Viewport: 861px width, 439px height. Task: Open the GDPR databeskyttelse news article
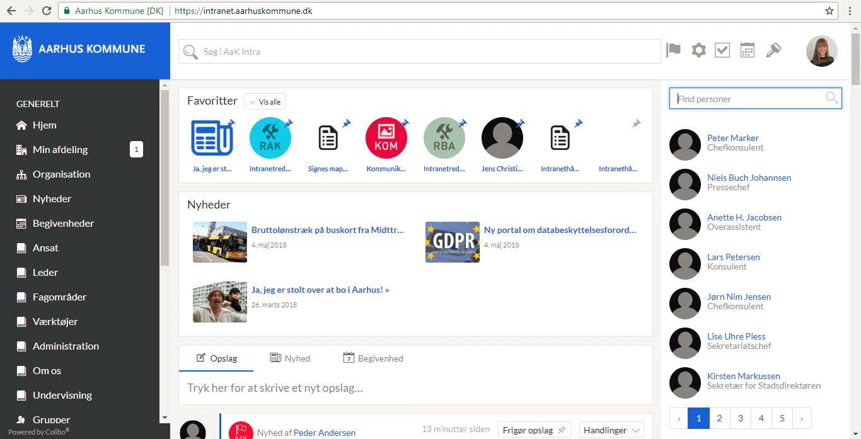560,231
